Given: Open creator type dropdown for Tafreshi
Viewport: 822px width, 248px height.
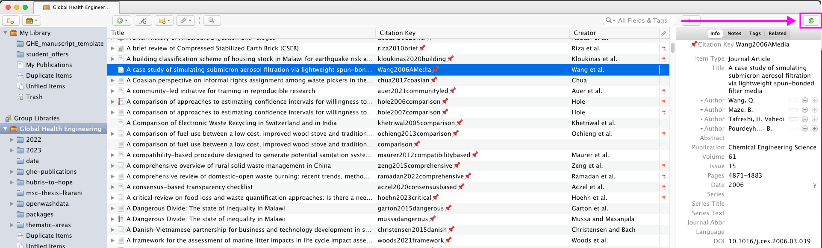Looking at the screenshot, I should [701, 119].
